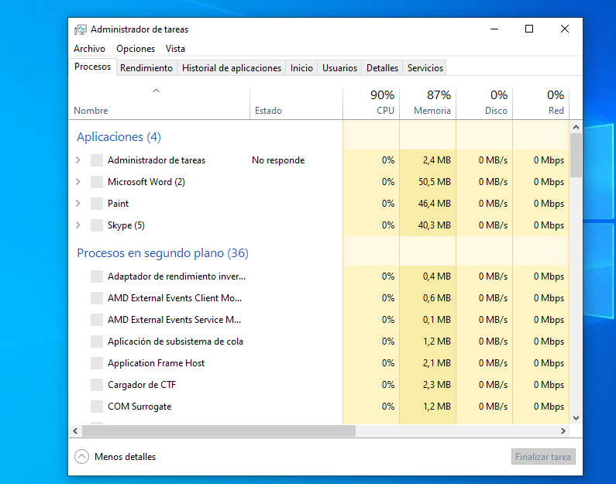Click the Task Manager title bar icon
Image resolution: width=616 pixels, height=484 pixels.
pos(80,29)
